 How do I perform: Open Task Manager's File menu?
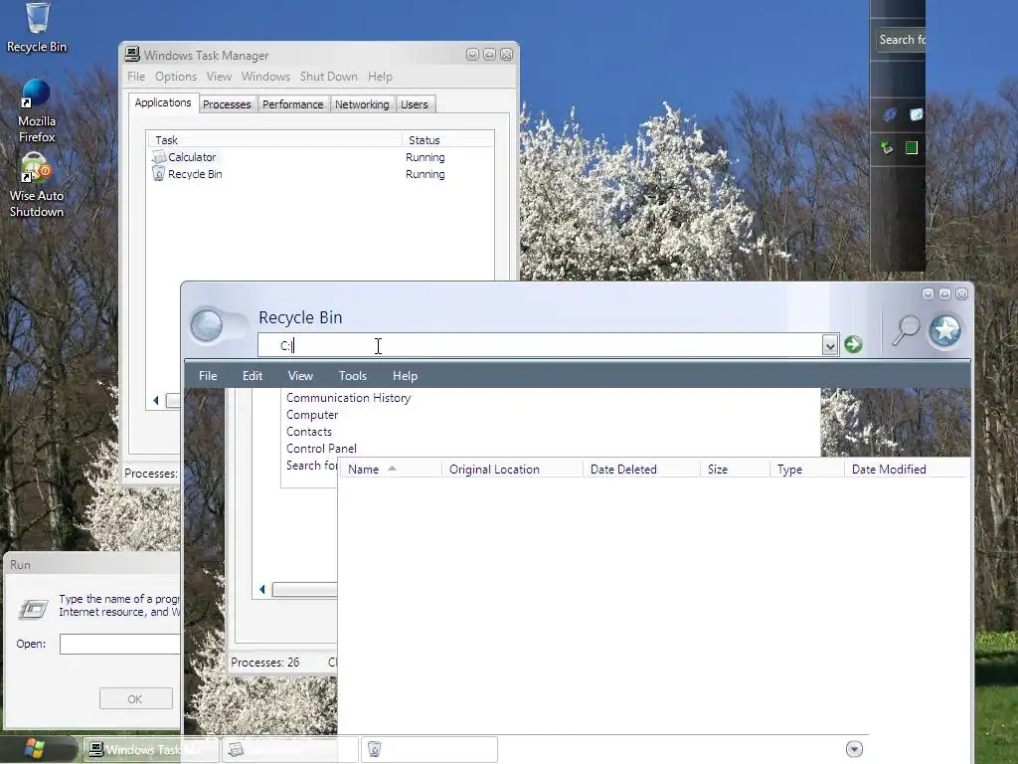136,76
